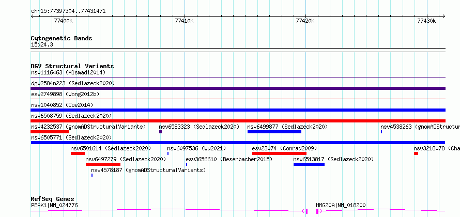Image resolution: width=460 pixels, height=217 pixels.
Task: Click the nsv3218078 variant label
Action: [437, 148]
